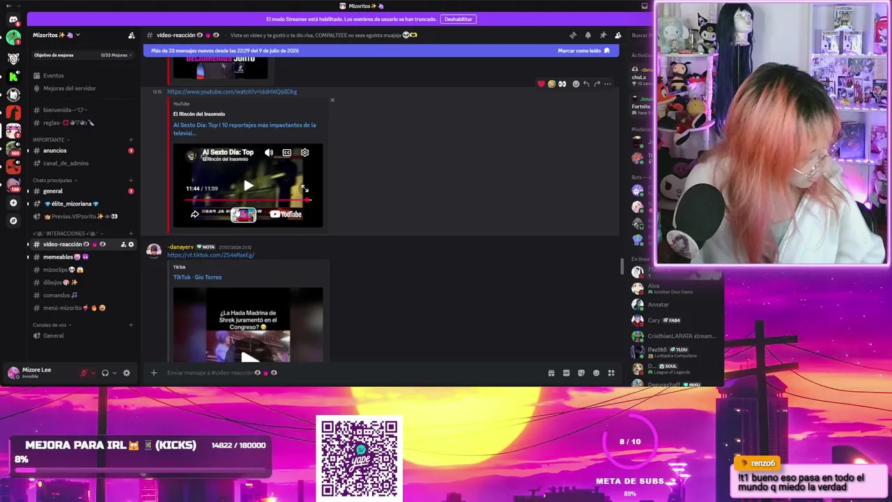This screenshot has width=892, height=502.
Task: Open user settings gear
Action: click(x=126, y=373)
